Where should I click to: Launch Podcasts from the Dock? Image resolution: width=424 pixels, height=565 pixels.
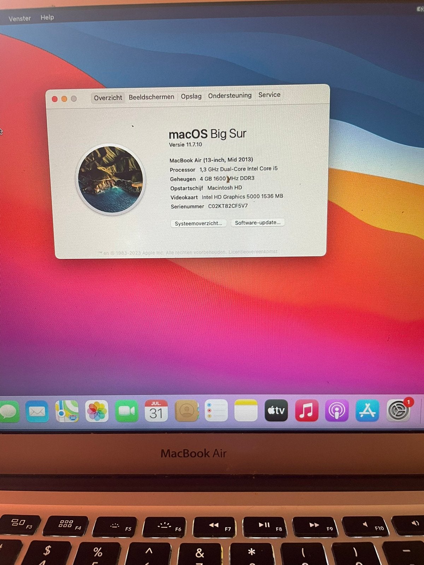click(337, 410)
